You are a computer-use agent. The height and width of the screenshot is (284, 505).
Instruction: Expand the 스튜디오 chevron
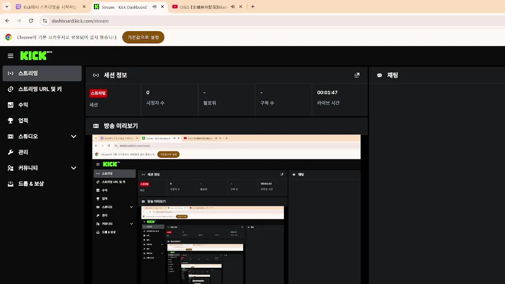[73, 136]
